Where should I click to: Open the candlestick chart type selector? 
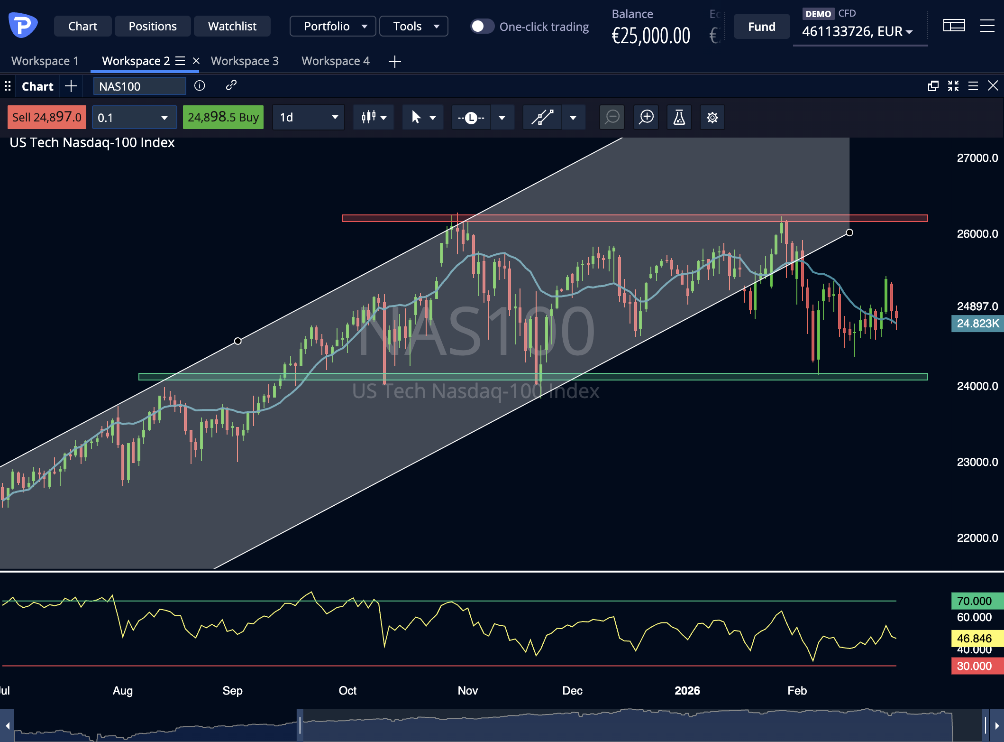374,117
